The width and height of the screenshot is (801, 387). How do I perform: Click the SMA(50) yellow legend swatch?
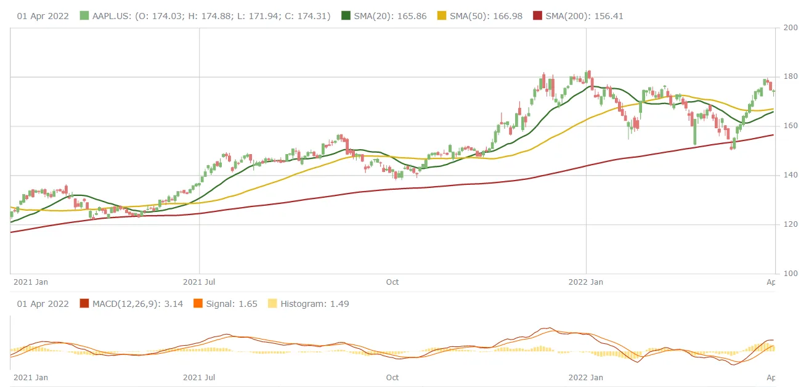coord(441,16)
